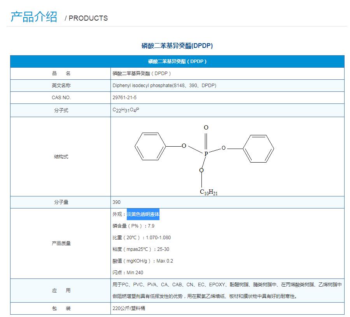This screenshot has width=350, height=317.
Task: Click the molecular formula C22H31O4P
Action: pos(126,110)
